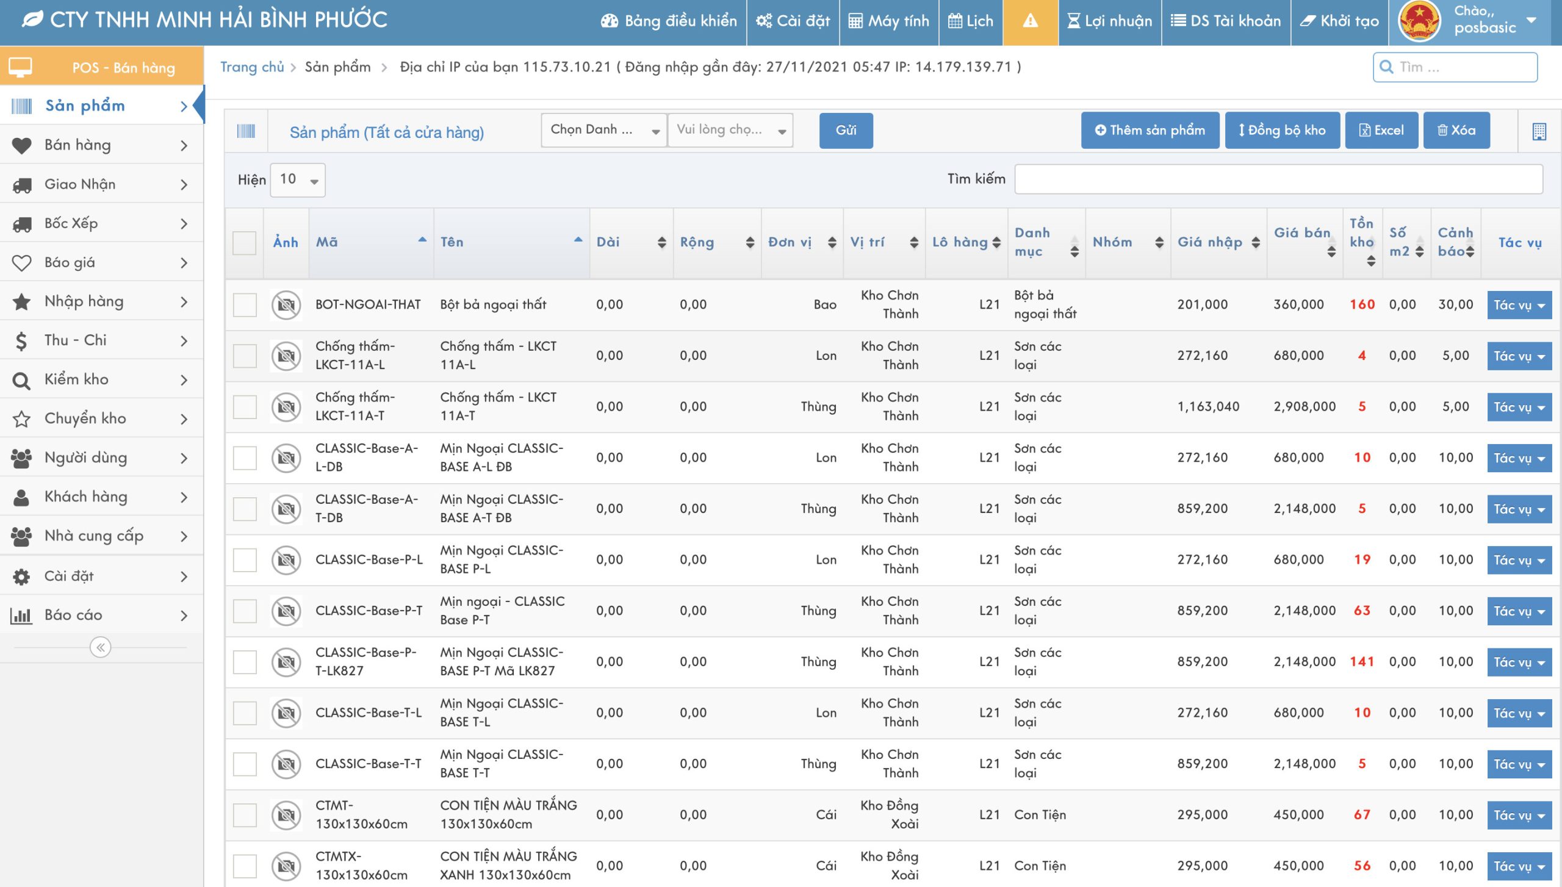The width and height of the screenshot is (1562, 887).
Task: Click no-image thumbnail of BOT-NGOAI-THAT row
Action: click(286, 305)
